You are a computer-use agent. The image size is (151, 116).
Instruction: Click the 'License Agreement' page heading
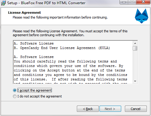tap(24, 13)
